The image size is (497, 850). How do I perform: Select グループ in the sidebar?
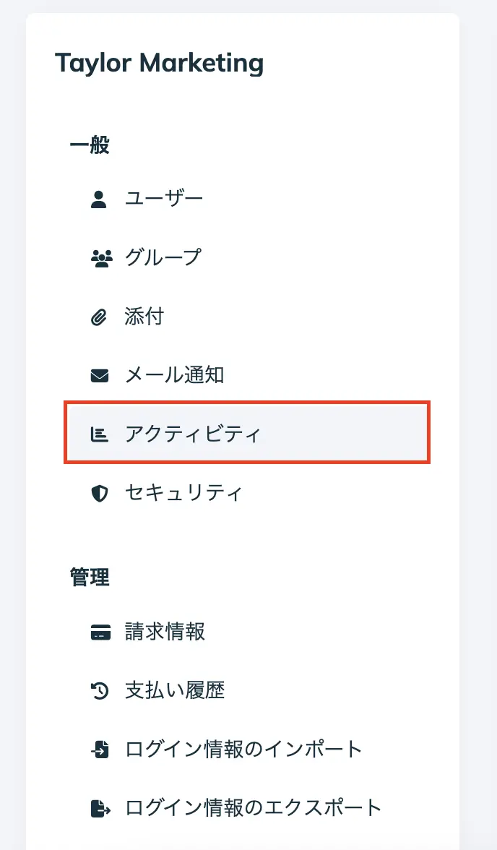[x=163, y=258]
